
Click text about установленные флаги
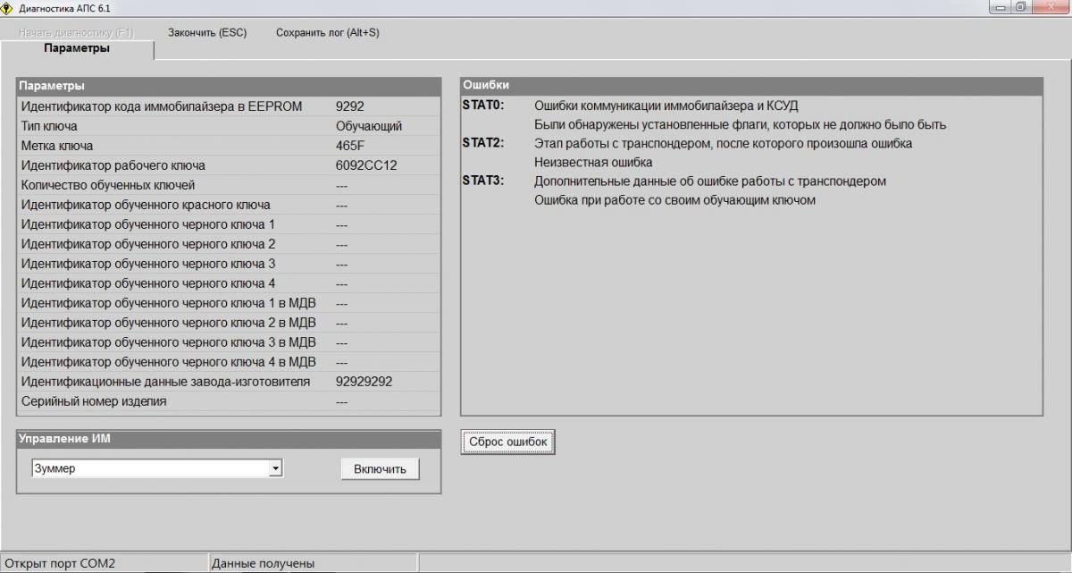(x=740, y=124)
